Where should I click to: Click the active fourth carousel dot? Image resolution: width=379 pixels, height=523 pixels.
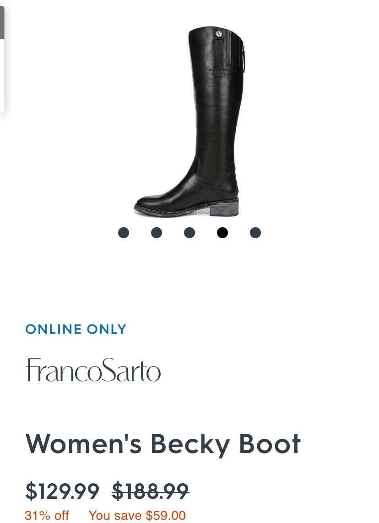click(222, 233)
